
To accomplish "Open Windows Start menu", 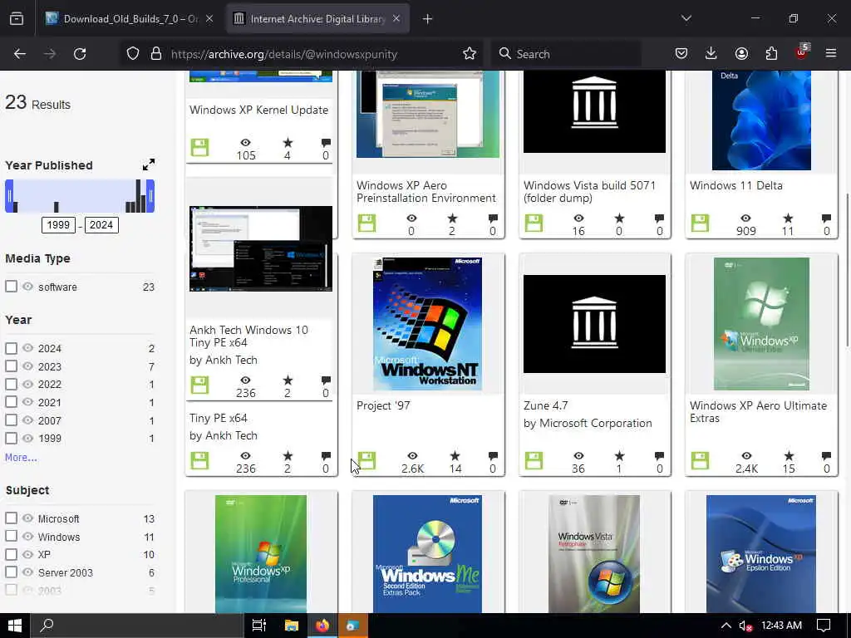I will pyautogui.click(x=15, y=626).
